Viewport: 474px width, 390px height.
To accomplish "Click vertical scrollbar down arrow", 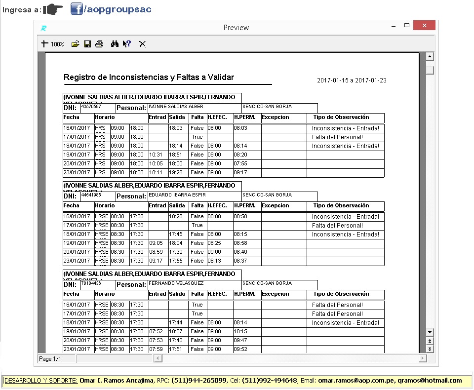I will click(430, 332).
